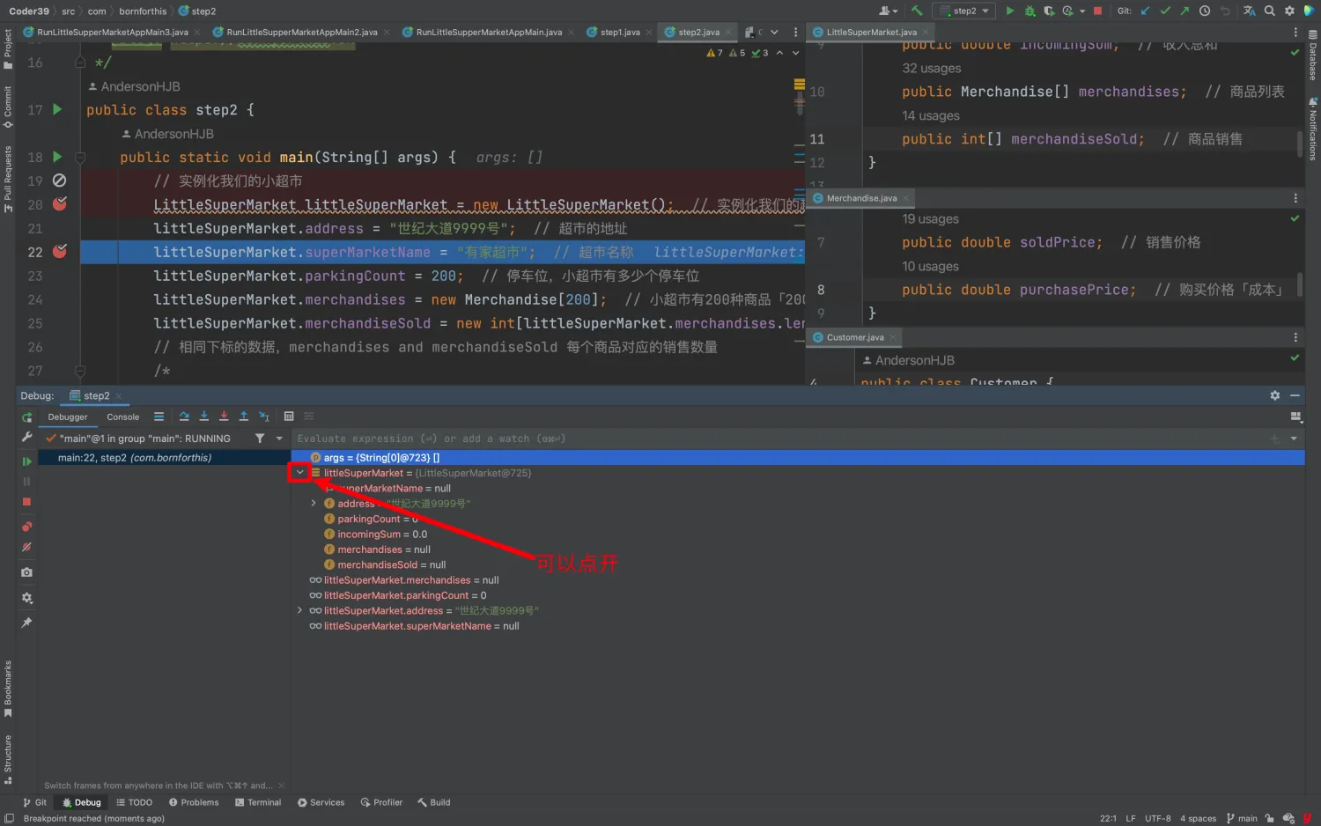Open the Evaluate Expression calculator icon
Viewport: 1321px width, 826px height.
(289, 417)
